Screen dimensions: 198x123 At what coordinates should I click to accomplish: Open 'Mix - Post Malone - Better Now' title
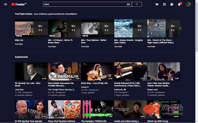(94, 42)
